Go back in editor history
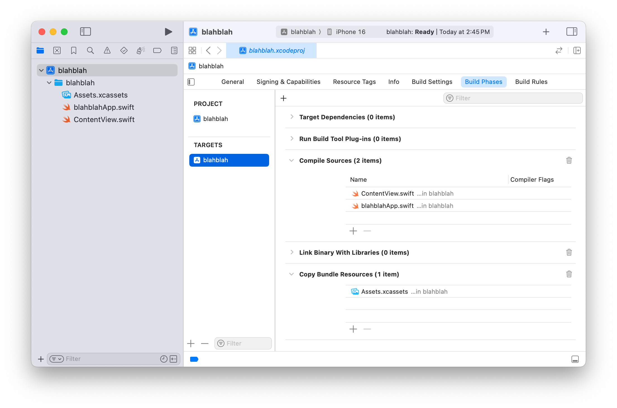Viewport: 617px width, 408px height. pos(208,50)
